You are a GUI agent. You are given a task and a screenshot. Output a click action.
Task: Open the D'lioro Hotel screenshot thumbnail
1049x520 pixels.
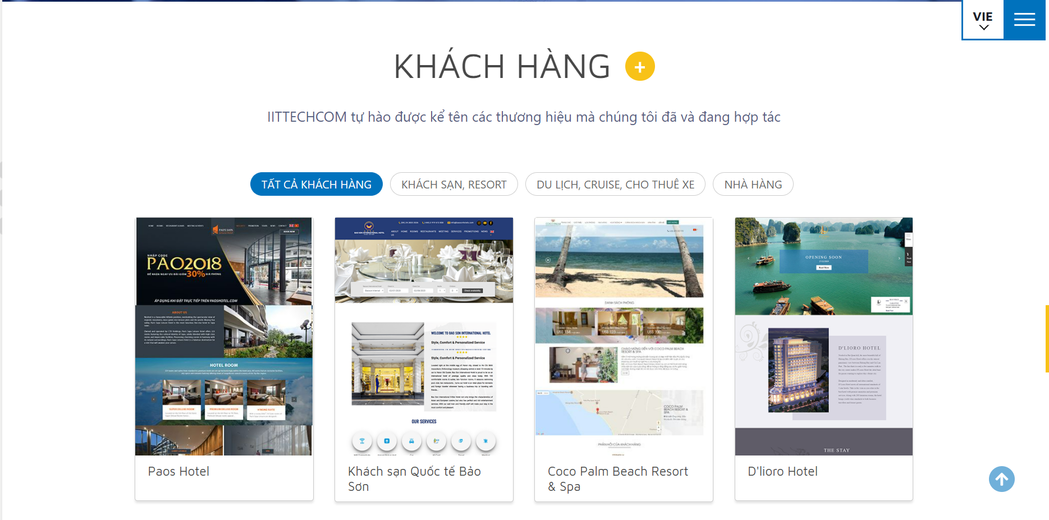[824, 337]
